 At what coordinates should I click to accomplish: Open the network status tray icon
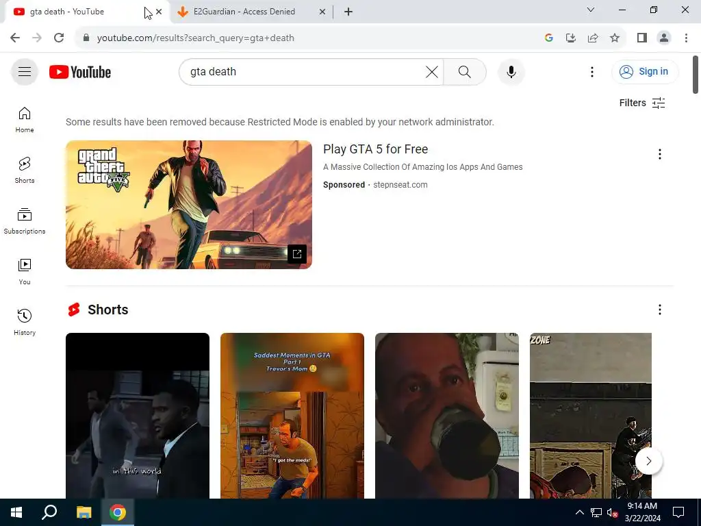(x=596, y=512)
